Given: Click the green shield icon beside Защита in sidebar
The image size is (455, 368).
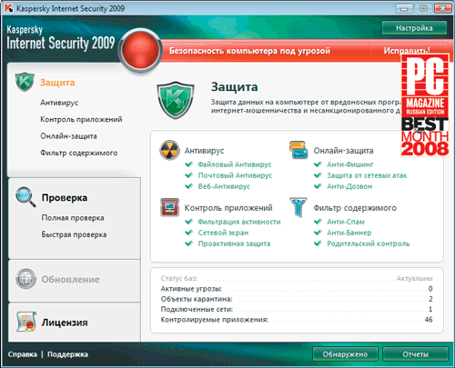Looking at the screenshot, I should [25, 82].
